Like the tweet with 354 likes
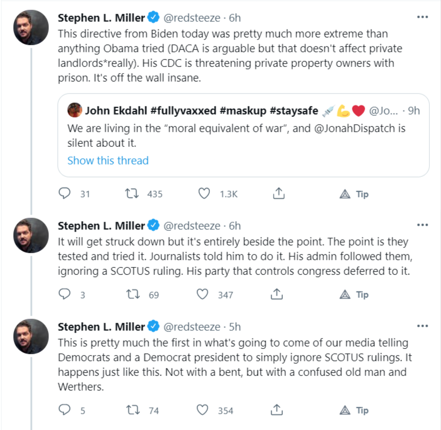441x430 pixels. [x=204, y=410]
